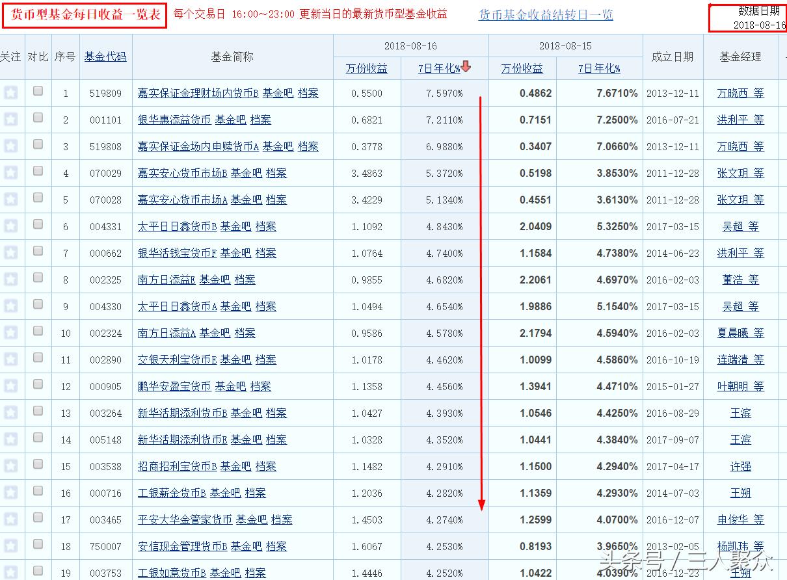Viewport: 787px width, 580px height.
Task: Star the 鹏华安盈盈货币 row
Action: click(x=11, y=386)
